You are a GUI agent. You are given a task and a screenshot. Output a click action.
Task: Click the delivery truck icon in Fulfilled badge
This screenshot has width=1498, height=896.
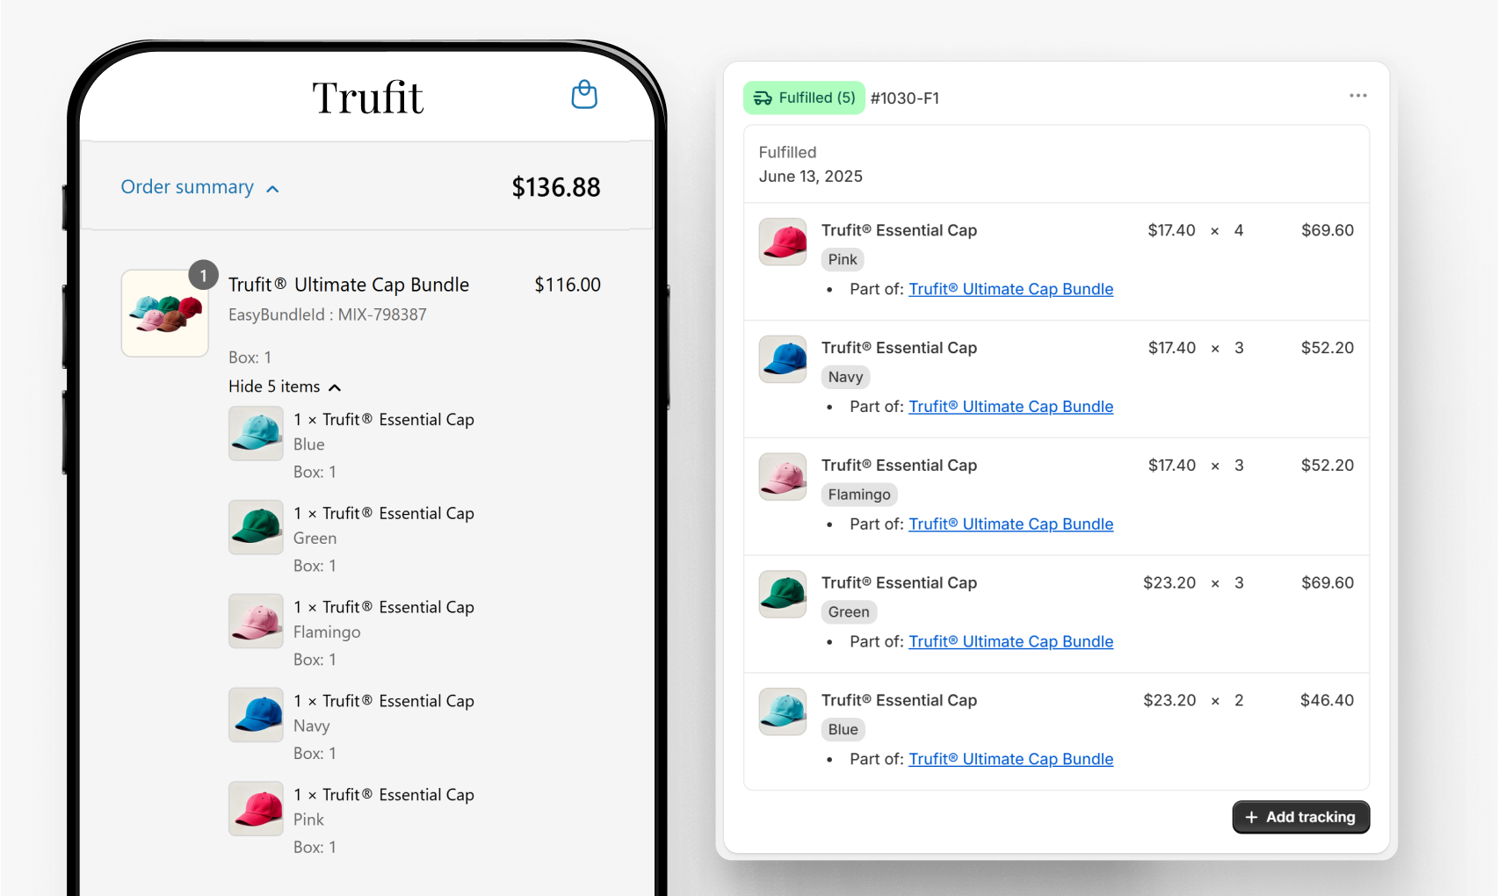(763, 98)
